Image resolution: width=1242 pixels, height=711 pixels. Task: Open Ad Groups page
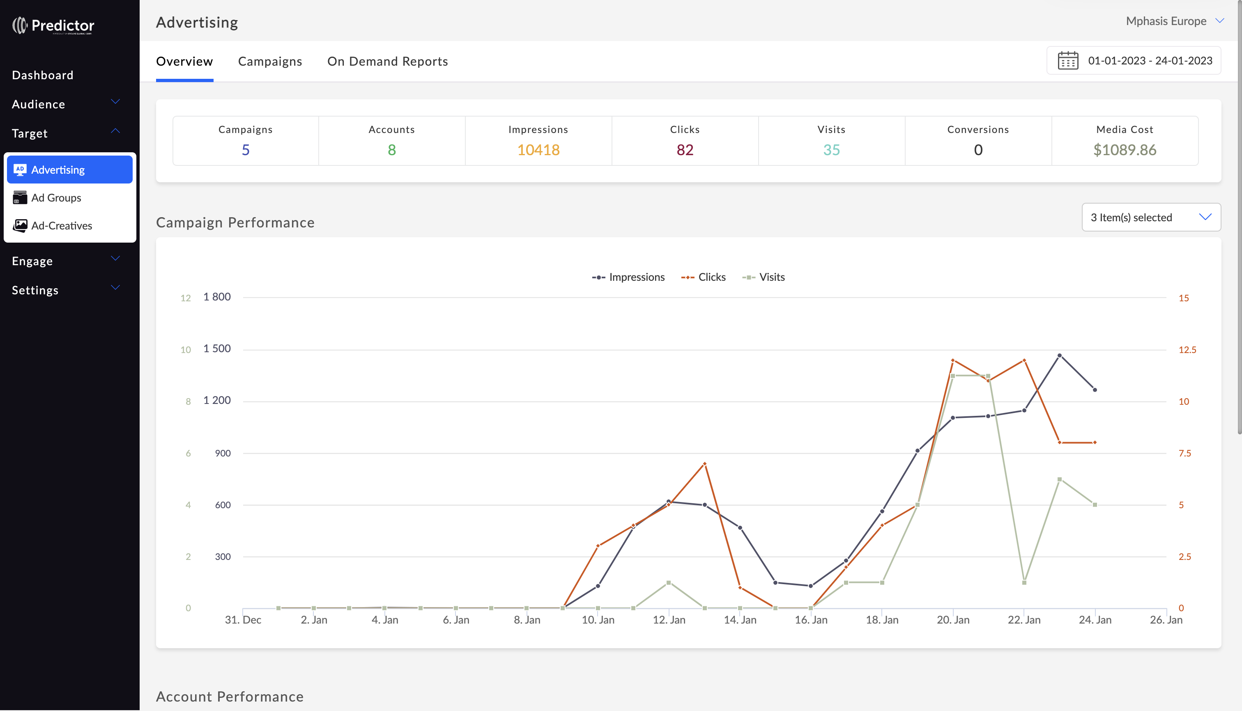pos(56,198)
